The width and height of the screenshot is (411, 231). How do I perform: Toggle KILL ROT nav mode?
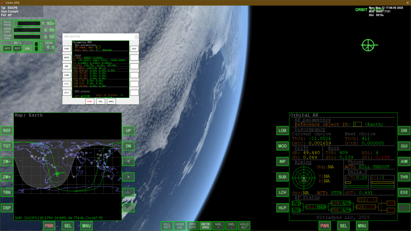pyautogui.click(x=167, y=226)
